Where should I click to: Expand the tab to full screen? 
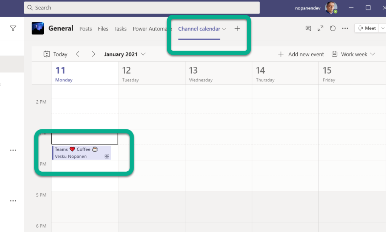(320, 28)
